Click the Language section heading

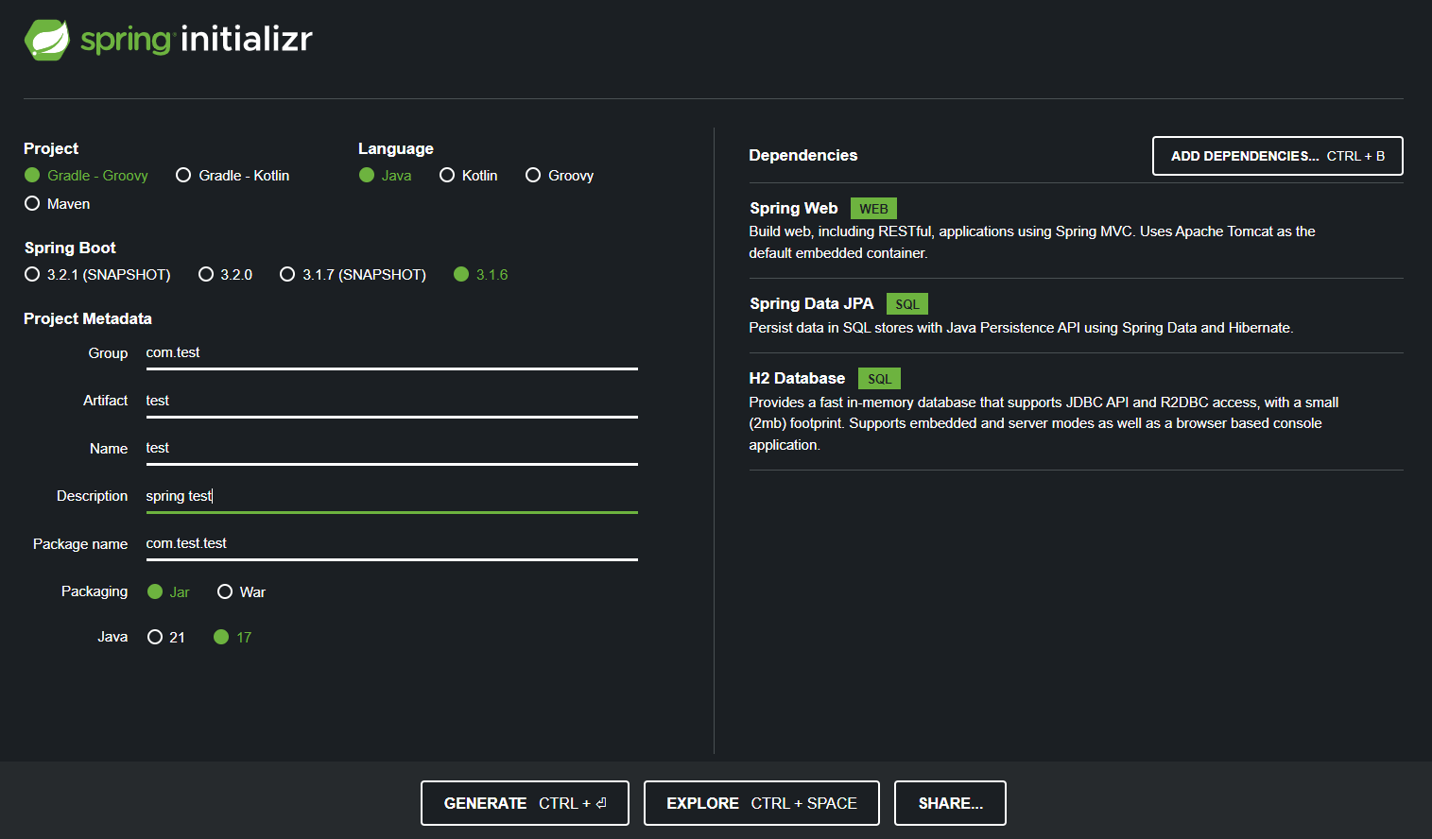tap(395, 149)
